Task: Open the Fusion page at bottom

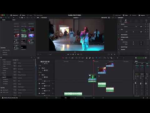Action: (x=75, y=98)
